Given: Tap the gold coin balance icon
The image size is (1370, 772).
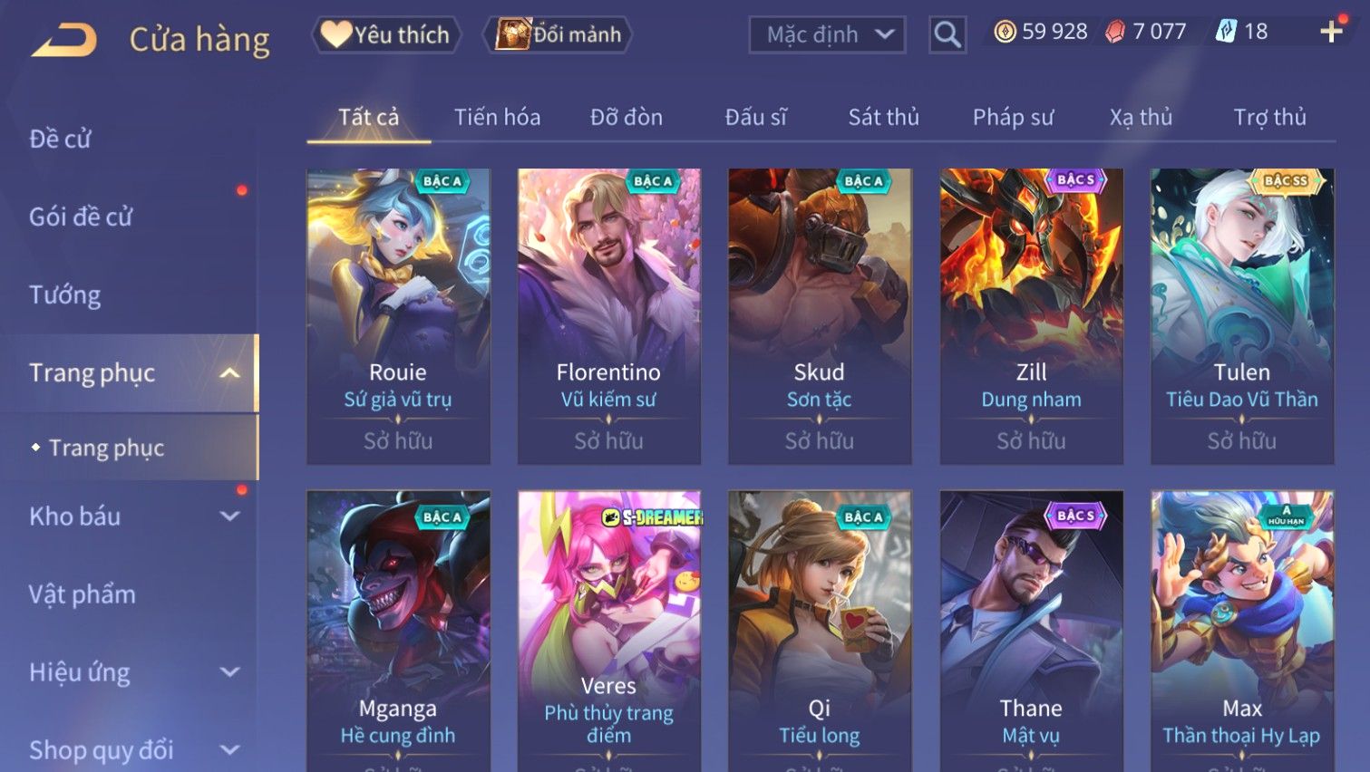Looking at the screenshot, I should point(1005,32).
